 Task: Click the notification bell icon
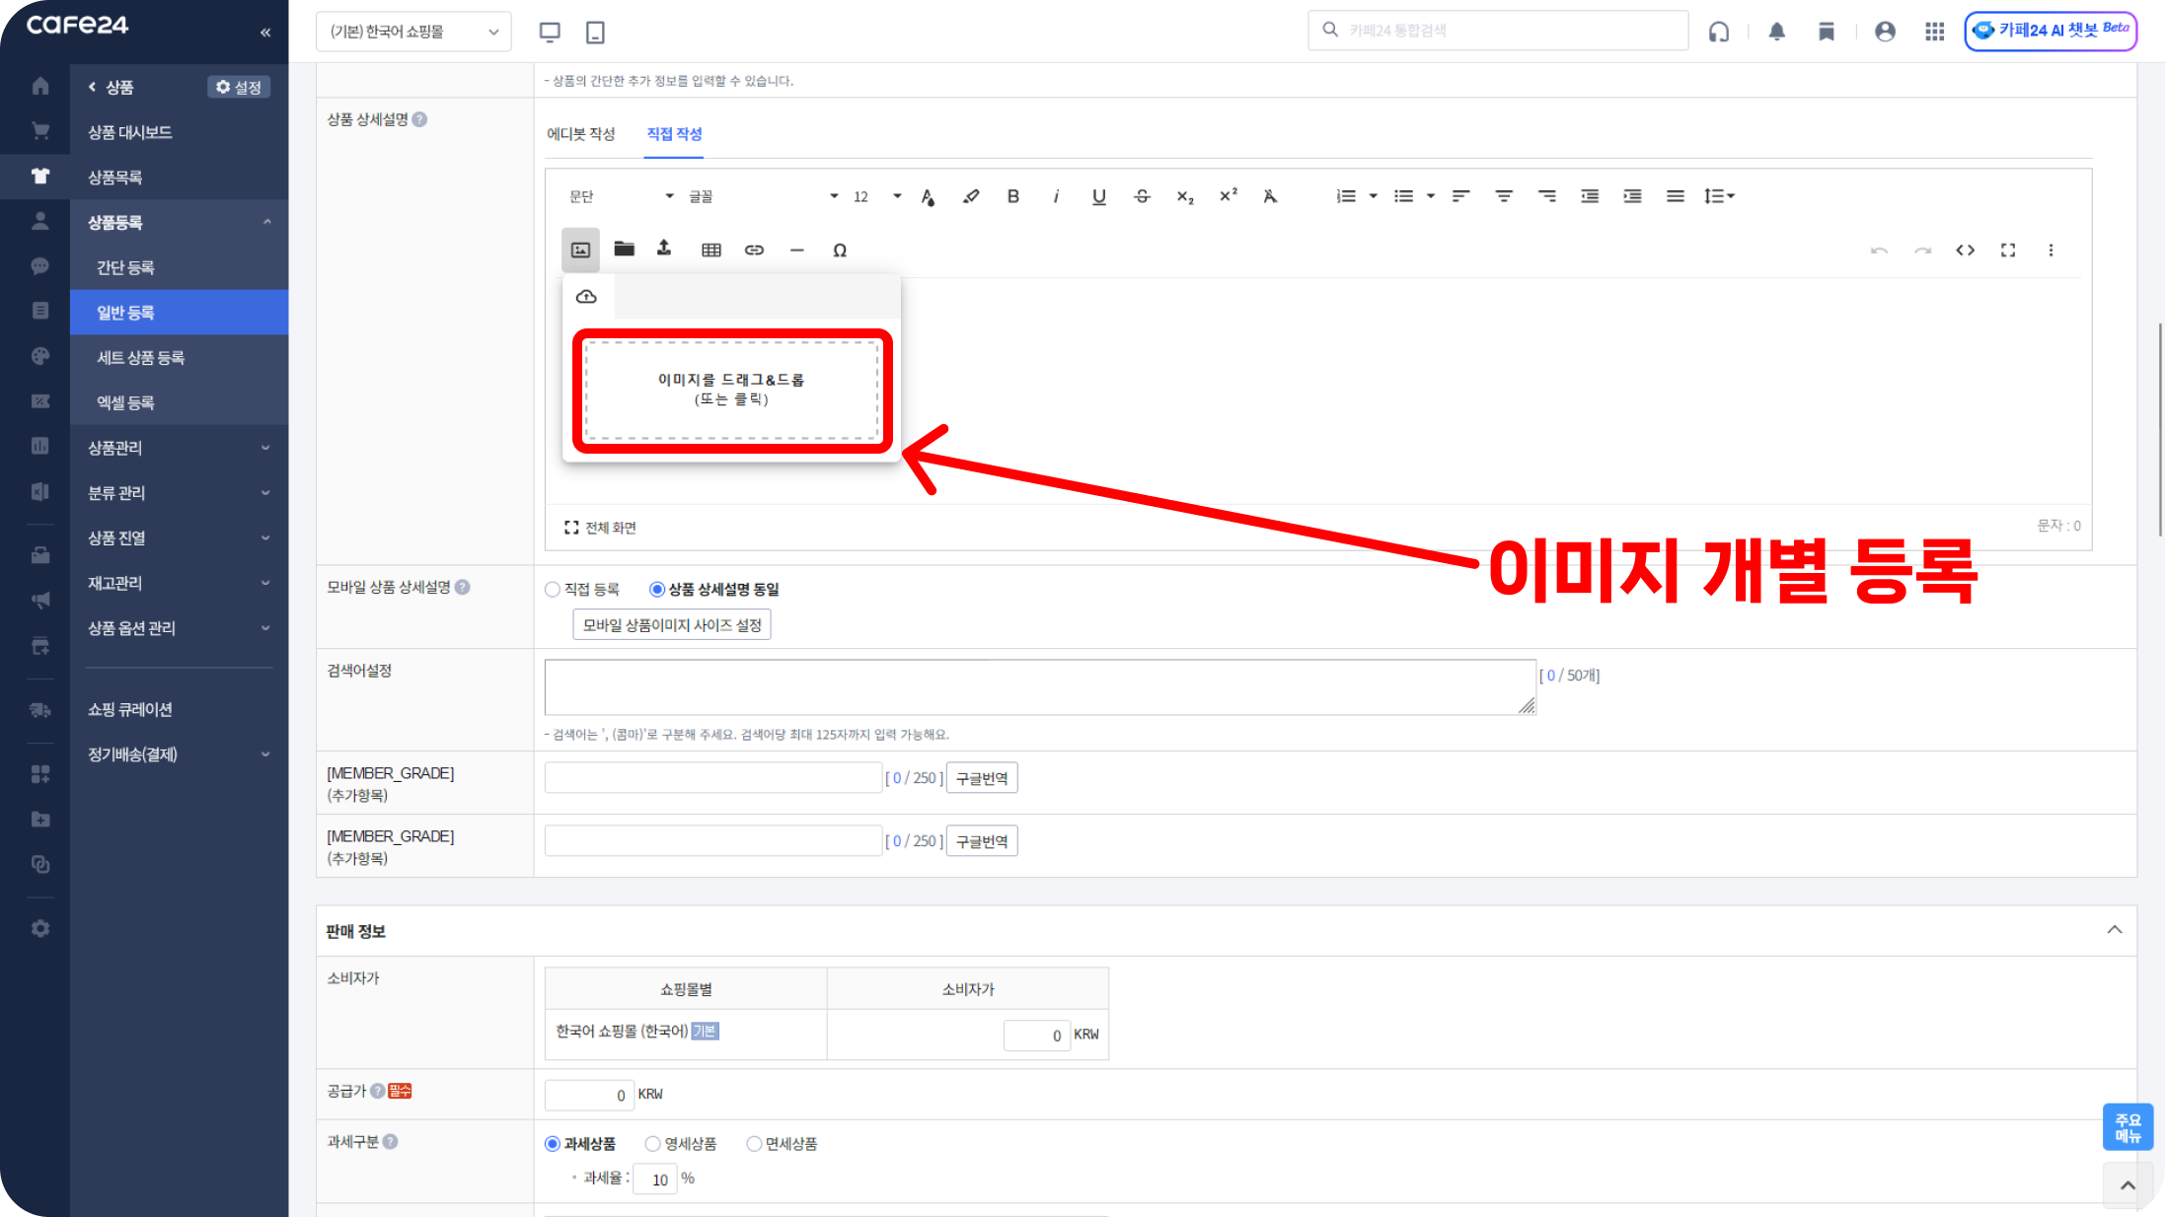(1776, 32)
